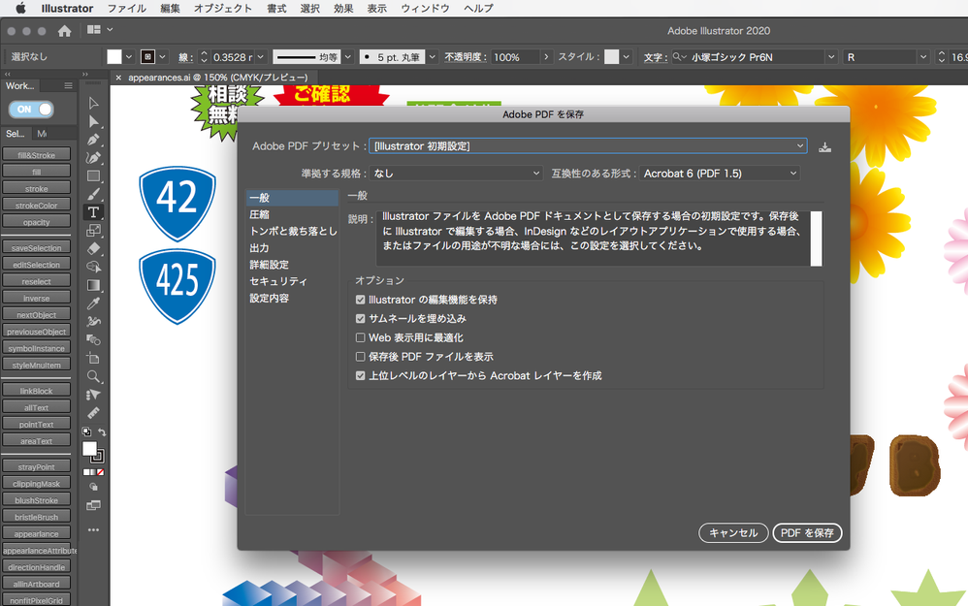Click the PDF を保存 button
This screenshot has width=968, height=606.
click(807, 532)
